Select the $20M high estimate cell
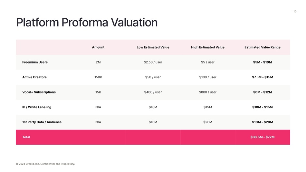The image size is (306, 172). (x=208, y=122)
